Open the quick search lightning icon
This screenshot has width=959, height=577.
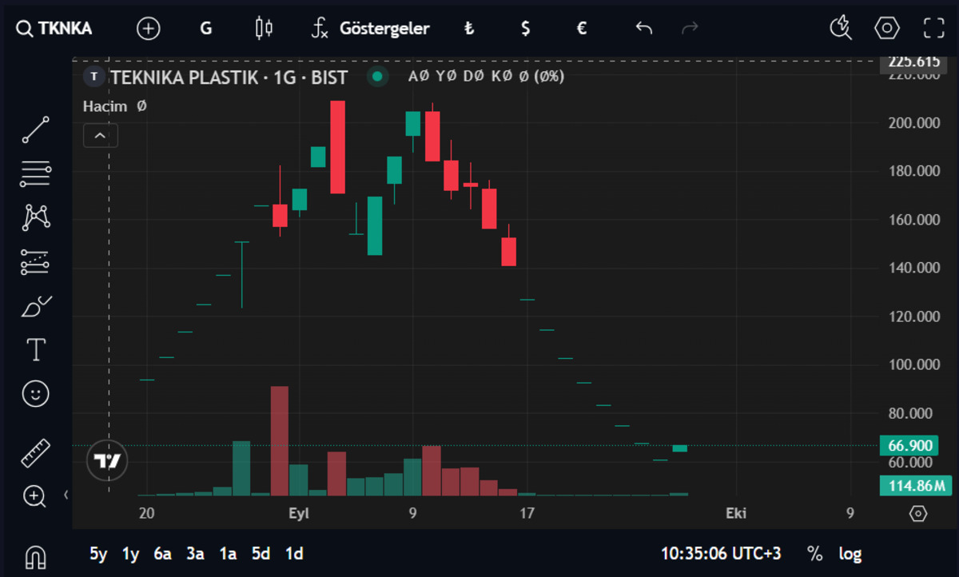click(x=841, y=29)
